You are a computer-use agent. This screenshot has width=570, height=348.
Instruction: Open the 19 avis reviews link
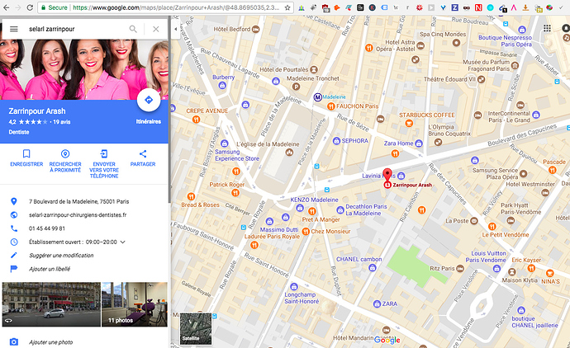(x=62, y=122)
